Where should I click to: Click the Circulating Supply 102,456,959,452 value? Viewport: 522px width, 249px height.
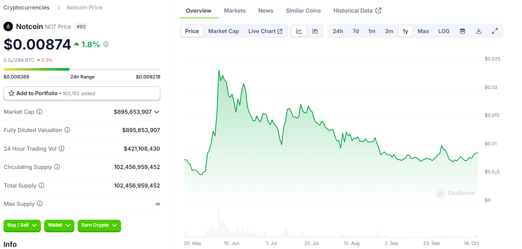point(137,167)
